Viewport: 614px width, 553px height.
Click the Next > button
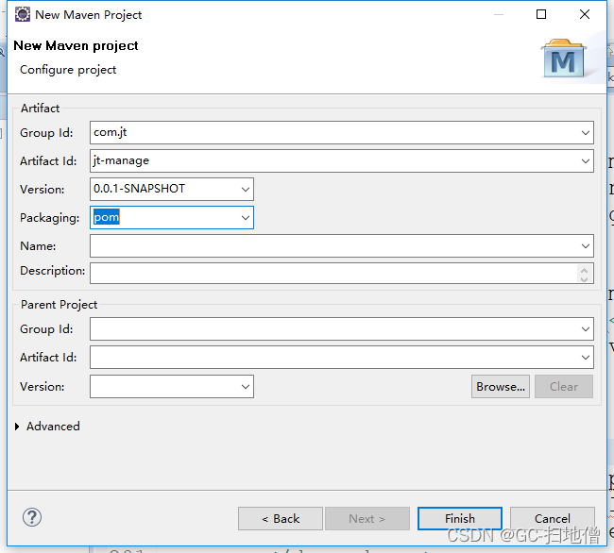coord(367,519)
